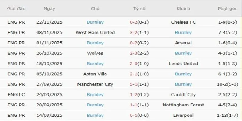242x121 pixels.
Task: Open the Liverpool team link
Action: (183, 115)
